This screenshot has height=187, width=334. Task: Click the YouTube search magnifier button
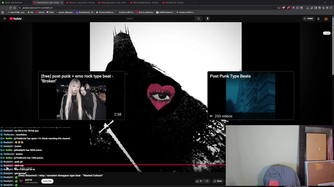[x=199, y=18]
